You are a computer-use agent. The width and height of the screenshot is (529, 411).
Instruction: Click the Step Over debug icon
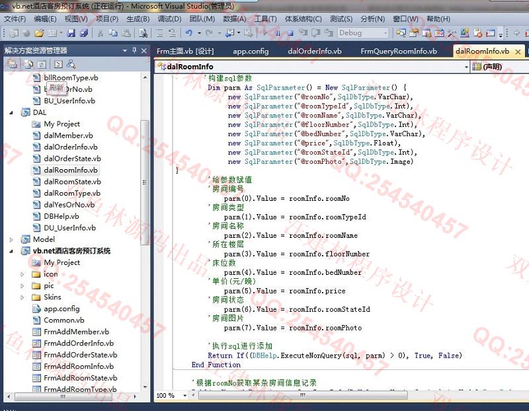coord(316,32)
